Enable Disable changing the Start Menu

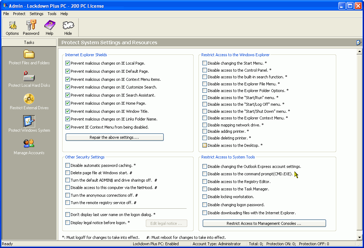pyautogui.click(x=204, y=63)
